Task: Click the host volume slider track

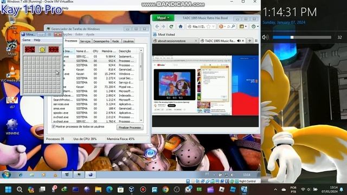Action: pos(302,37)
